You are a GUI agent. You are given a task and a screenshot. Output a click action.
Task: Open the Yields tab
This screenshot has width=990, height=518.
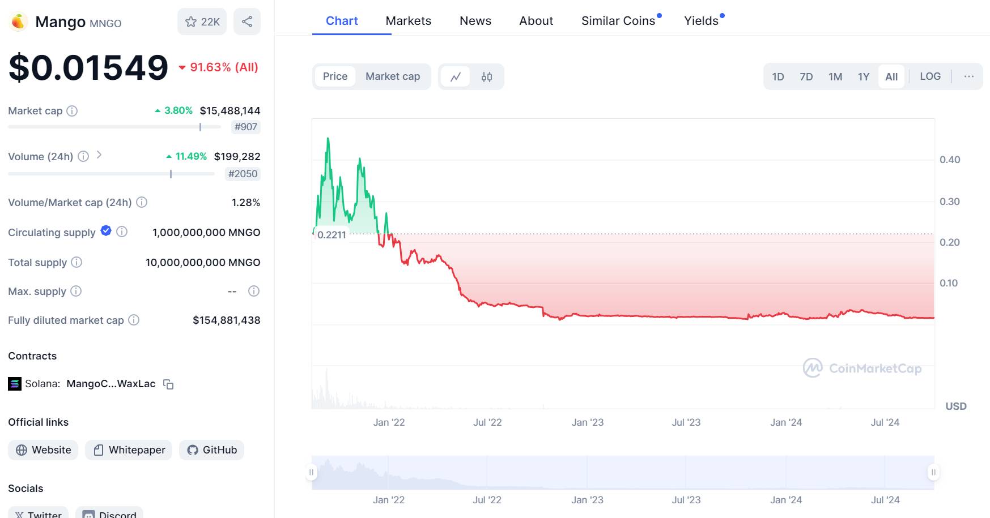[702, 21]
